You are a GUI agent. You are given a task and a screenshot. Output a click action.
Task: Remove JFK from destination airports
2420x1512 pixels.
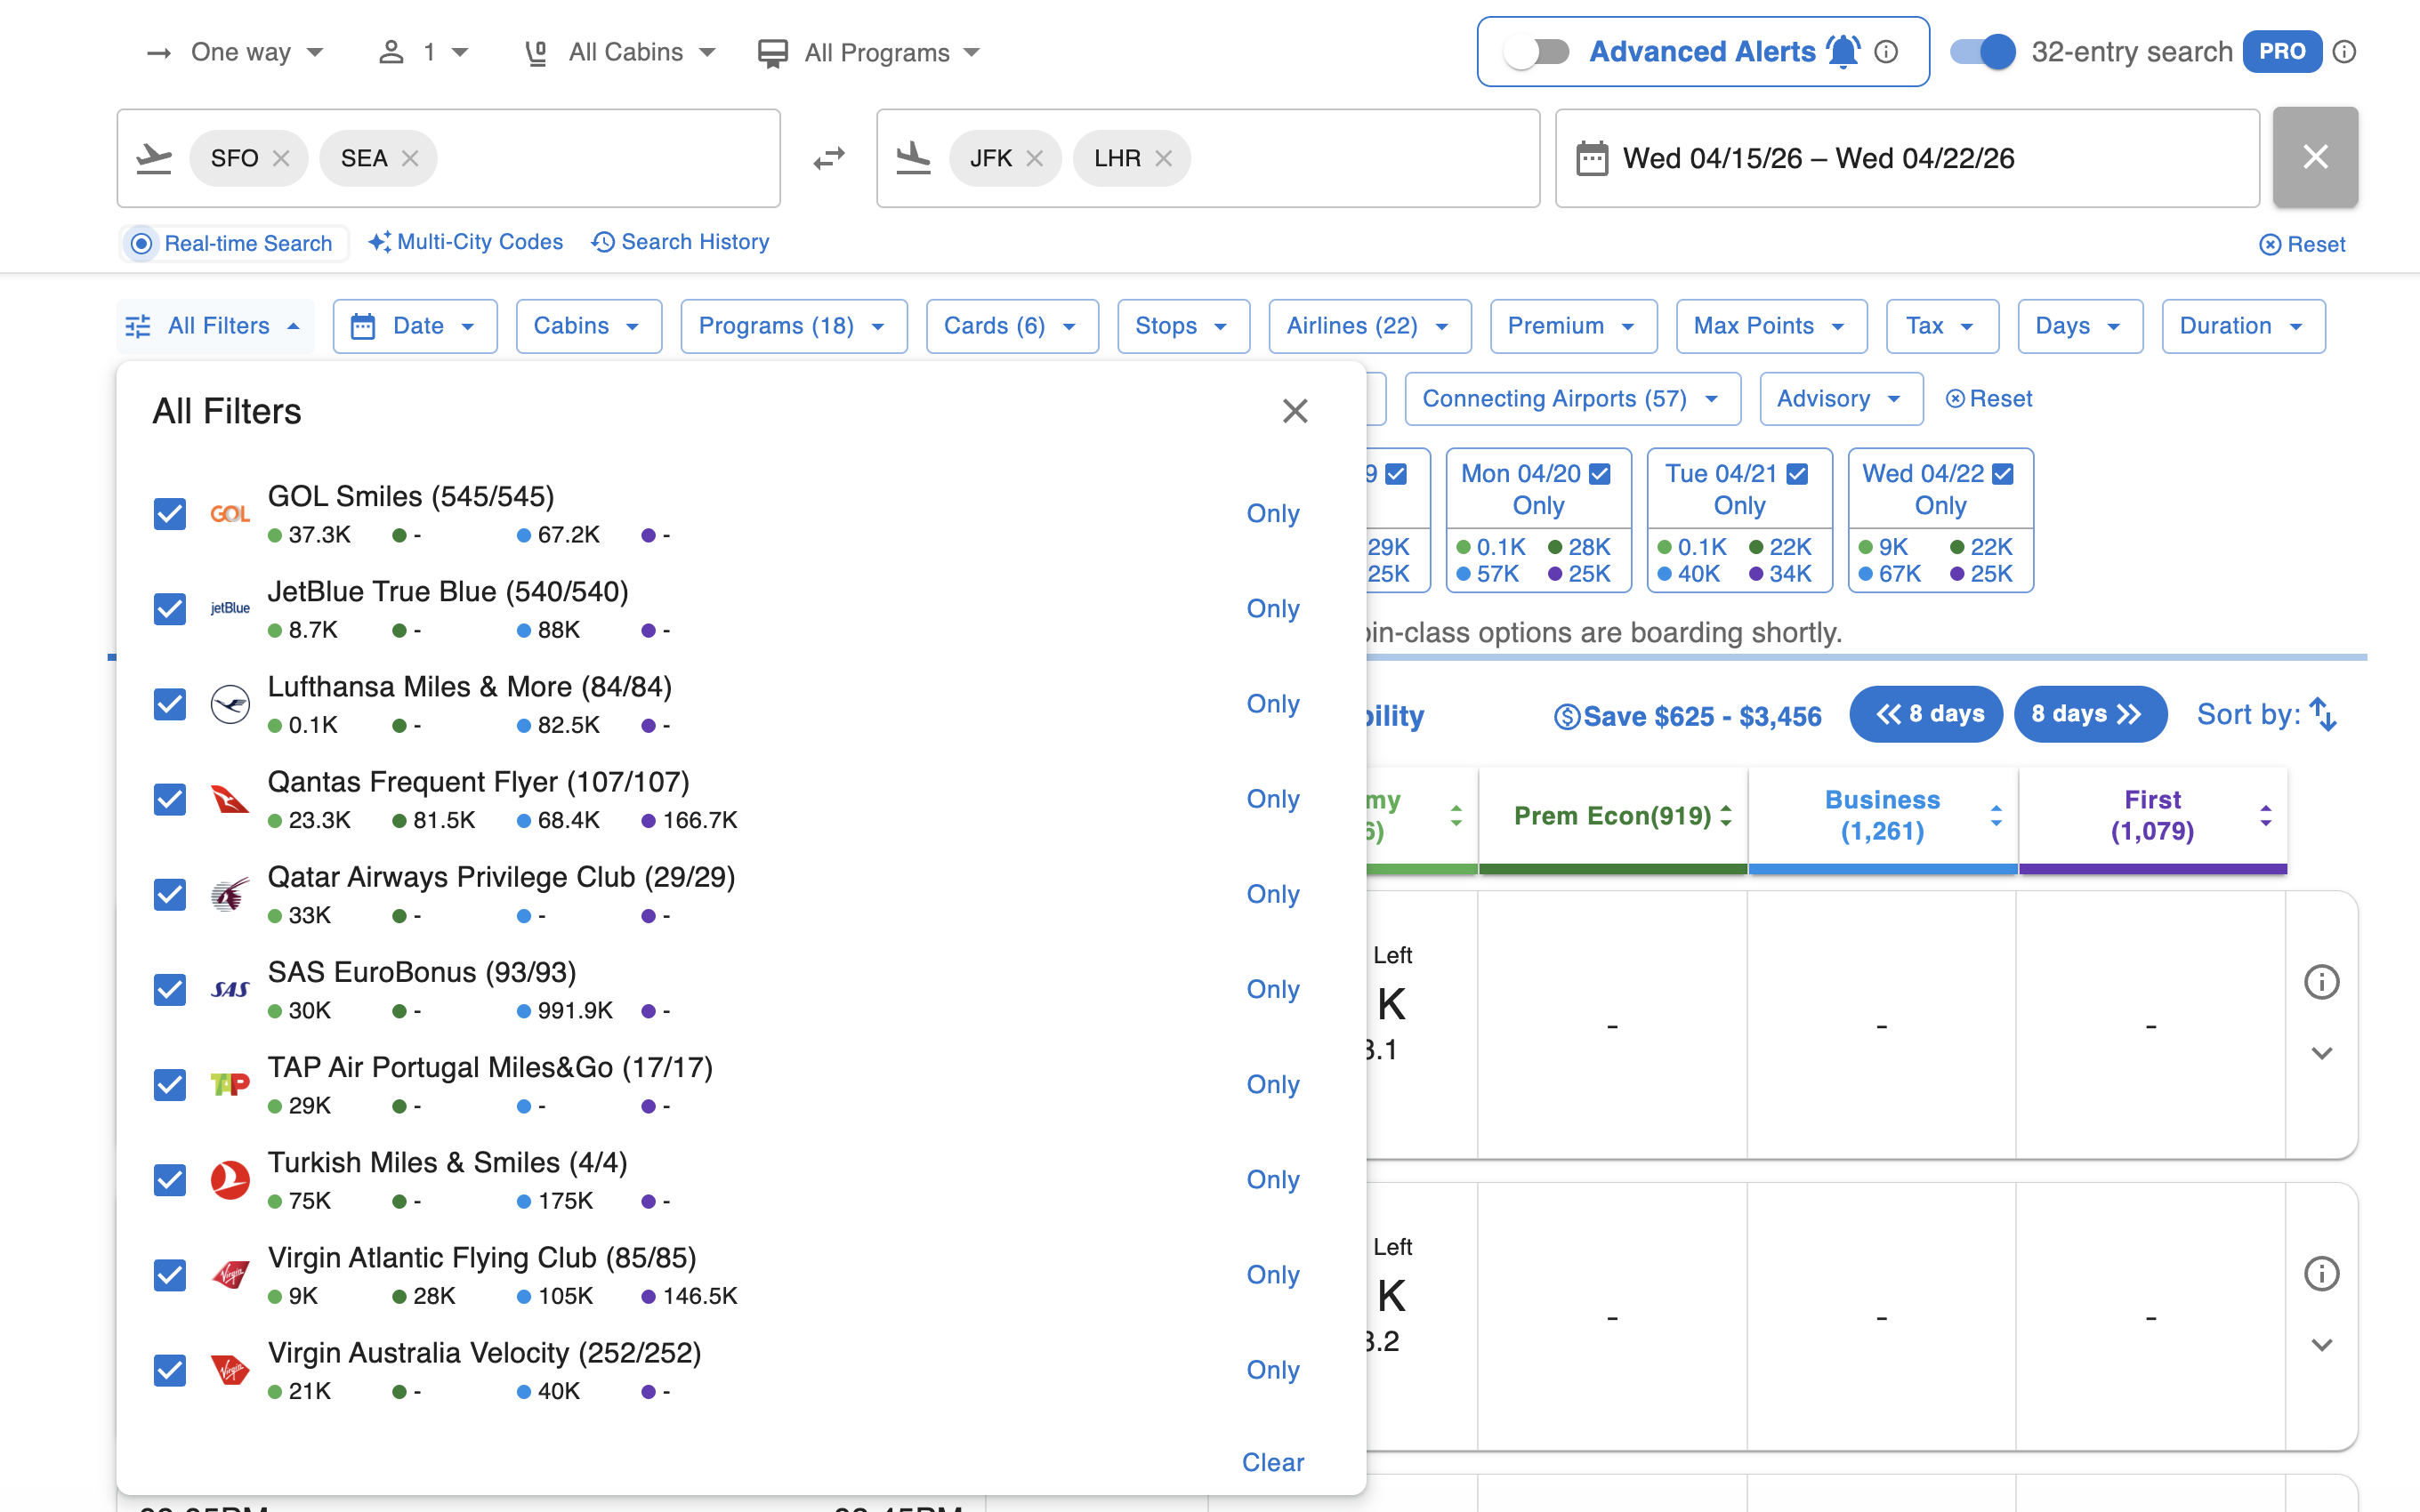point(1035,158)
